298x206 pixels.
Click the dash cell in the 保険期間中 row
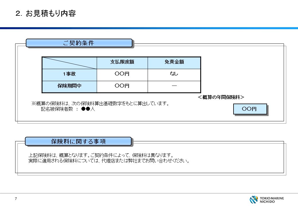[174, 87]
